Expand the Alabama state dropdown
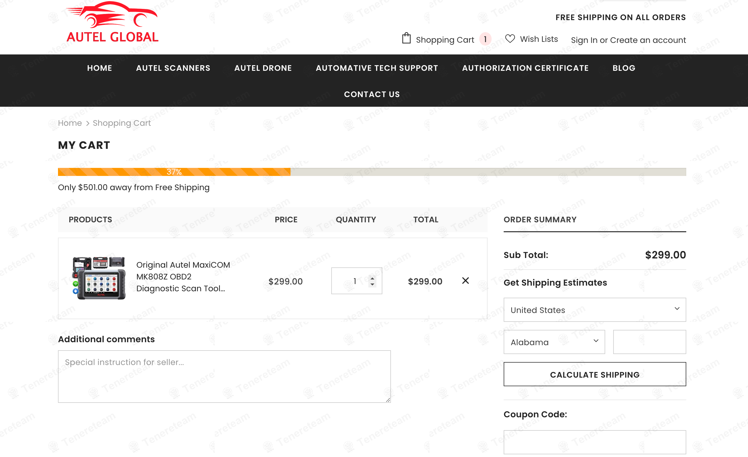748x457 pixels. (554, 342)
